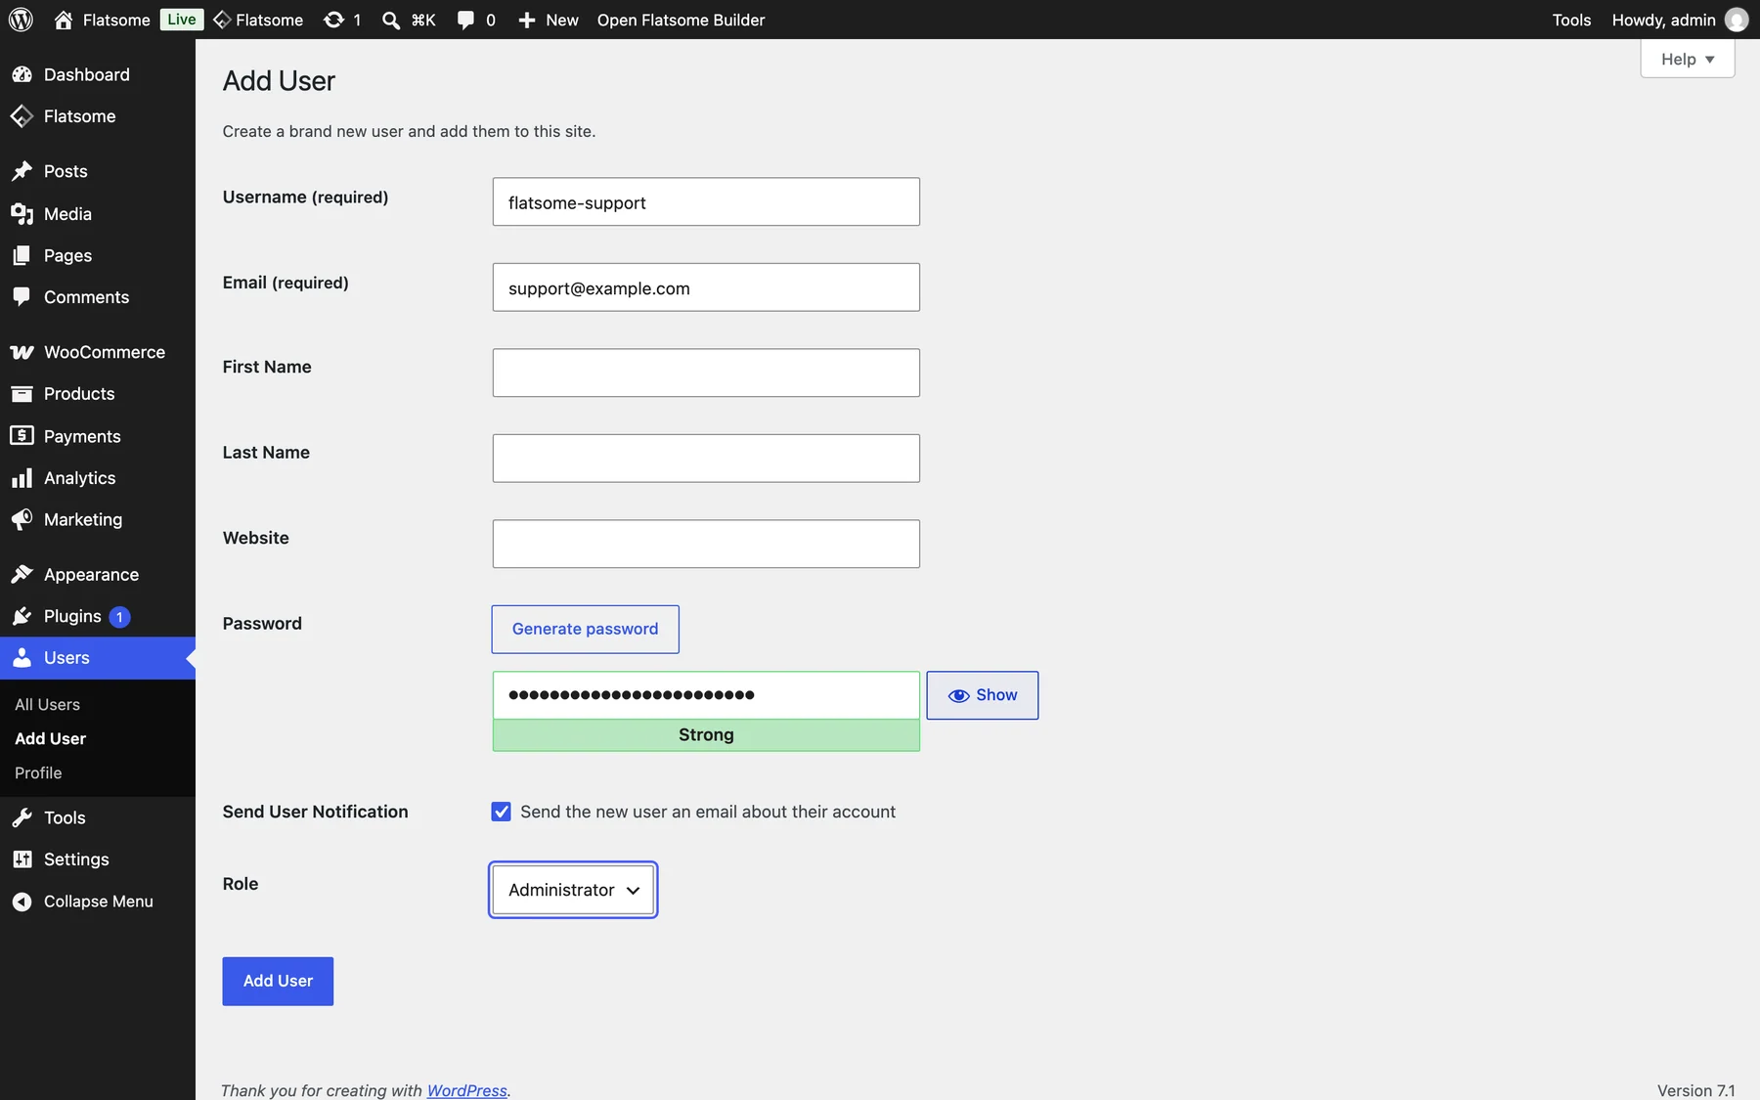Open Payments in the sidebar
The width and height of the screenshot is (1760, 1100).
click(x=98, y=436)
